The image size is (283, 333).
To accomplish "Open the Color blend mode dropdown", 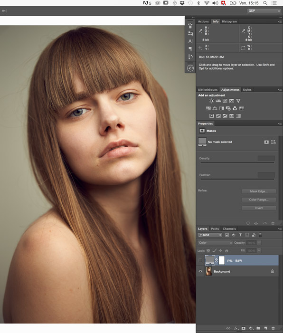I will click(215, 243).
